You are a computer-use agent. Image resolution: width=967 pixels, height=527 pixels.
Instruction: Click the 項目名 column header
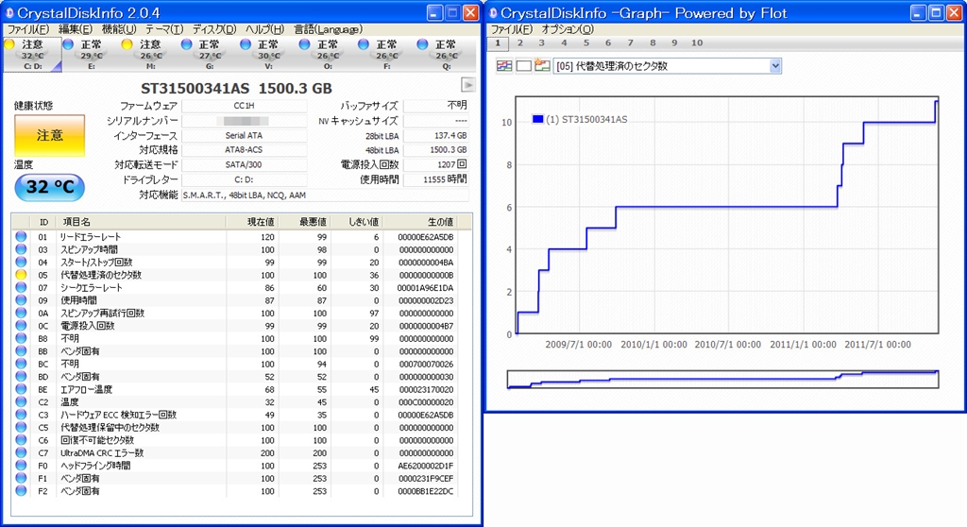142,222
